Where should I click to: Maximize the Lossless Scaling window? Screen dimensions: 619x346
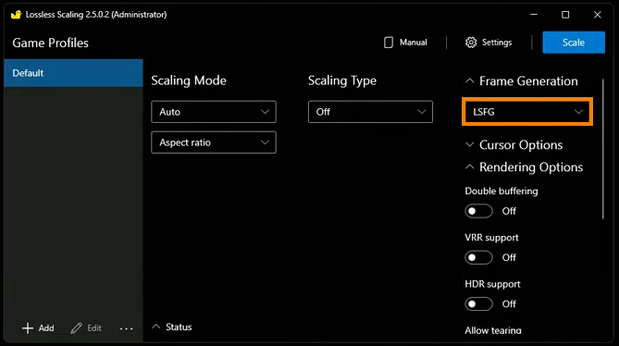coord(565,15)
